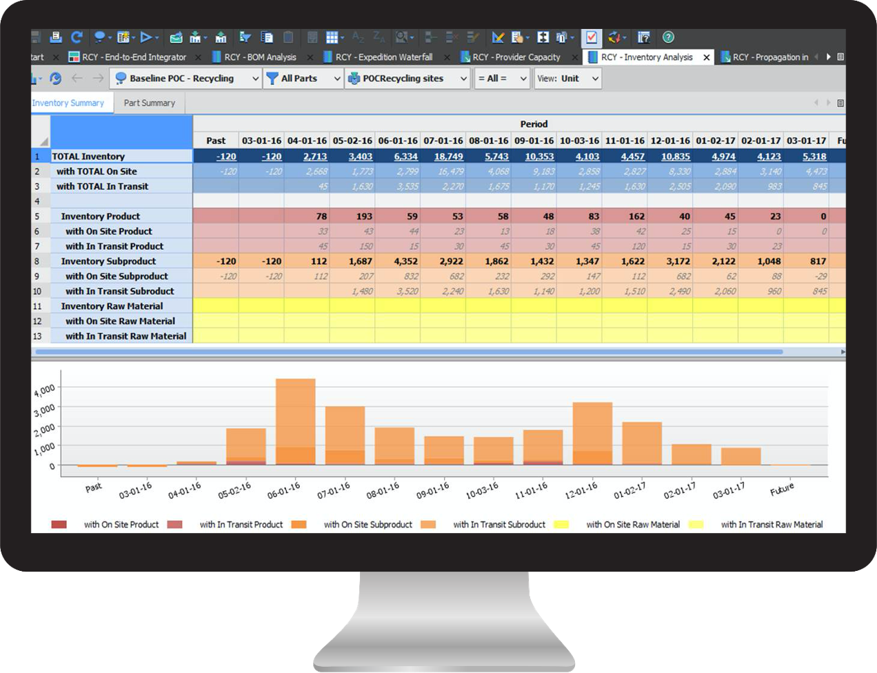Expand the All Parts filter dropdown

pyautogui.click(x=336, y=79)
